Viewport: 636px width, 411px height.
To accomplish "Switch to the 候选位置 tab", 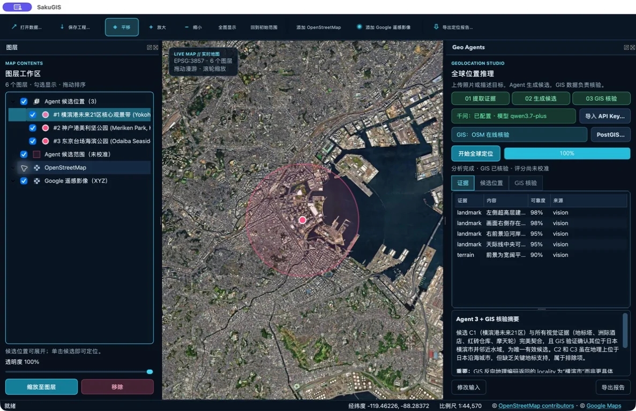I will pyautogui.click(x=491, y=183).
